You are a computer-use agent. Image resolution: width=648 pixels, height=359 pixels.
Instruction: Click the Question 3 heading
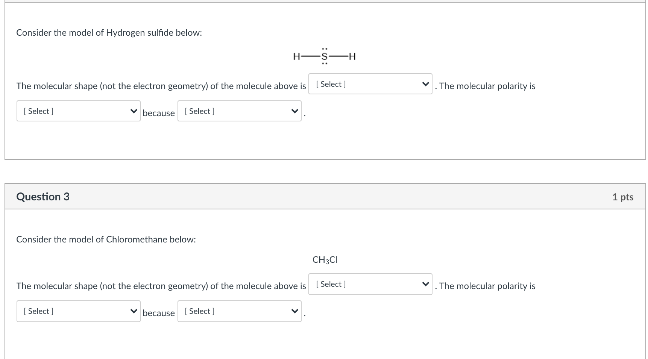[x=43, y=197]
